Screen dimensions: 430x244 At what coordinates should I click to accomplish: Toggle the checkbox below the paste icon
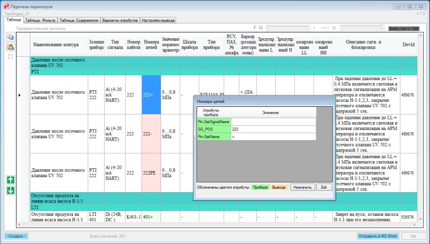[x=10, y=57]
